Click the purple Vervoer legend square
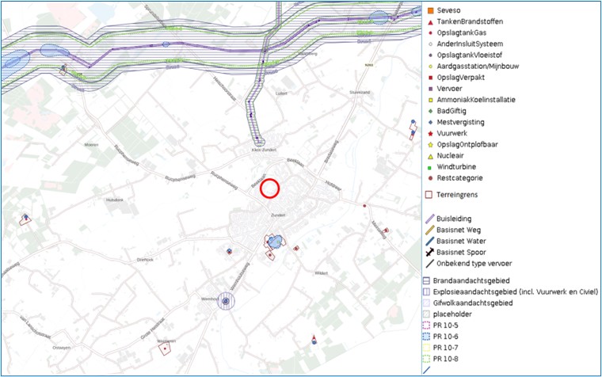Screen dimensions: 602x377 pos(430,89)
